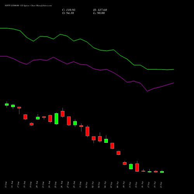
Task: Click the red candle above 18 Aug
Action: (25, 117)
